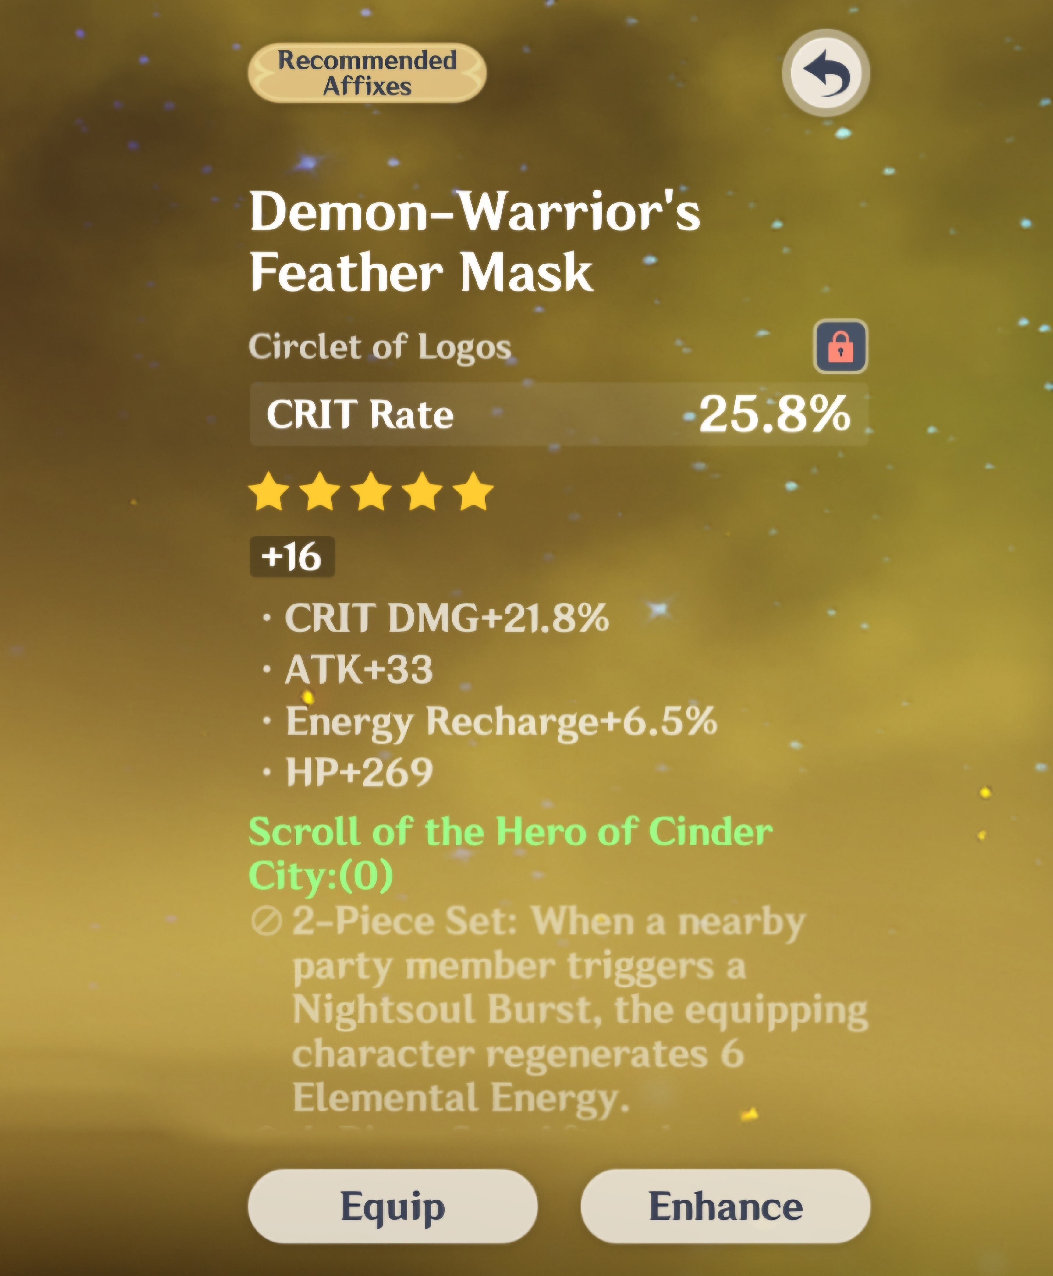Open the Scroll of the Hero of Cinder City set
This screenshot has width=1053, height=1276.
[511, 854]
